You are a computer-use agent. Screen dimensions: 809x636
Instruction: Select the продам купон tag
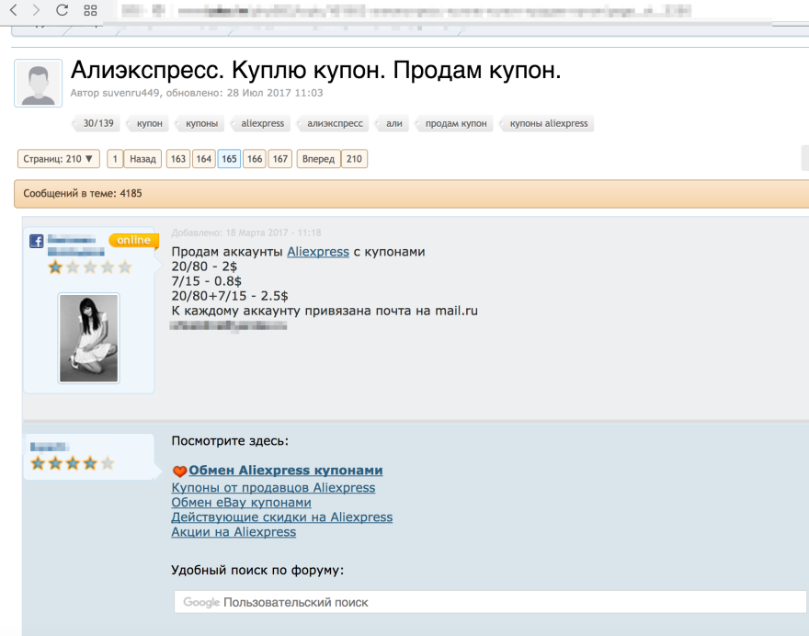click(455, 123)
